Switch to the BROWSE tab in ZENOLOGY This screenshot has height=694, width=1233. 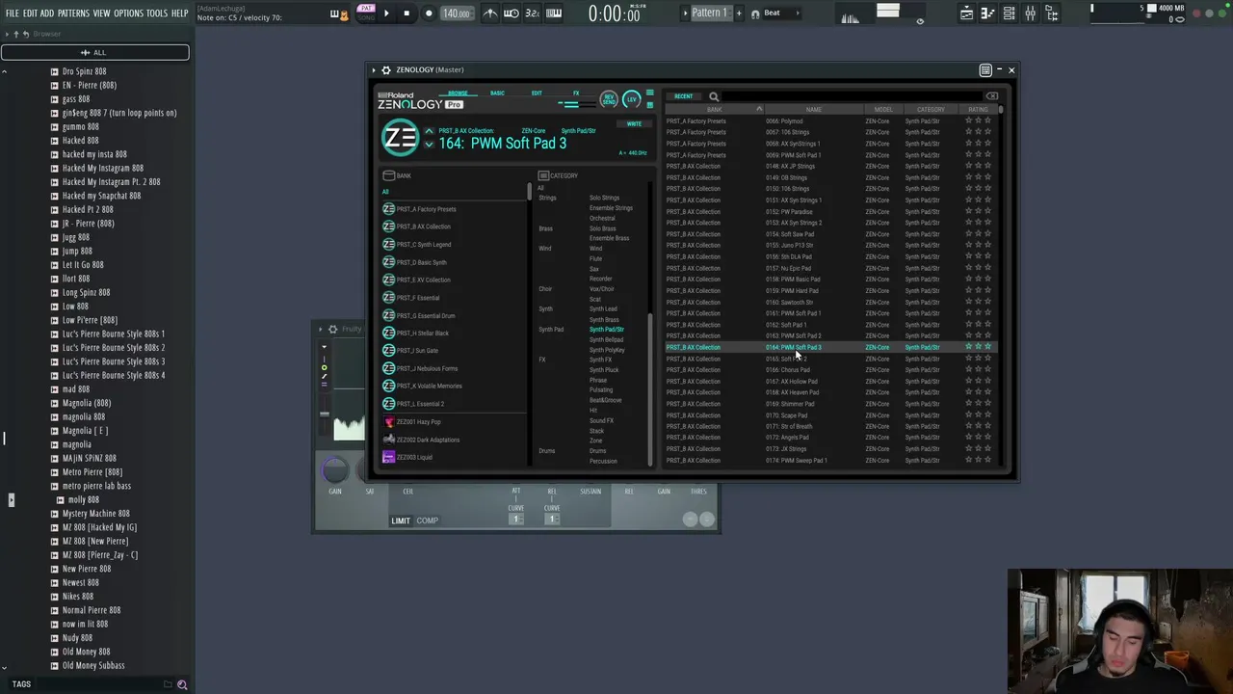[458, 93]
